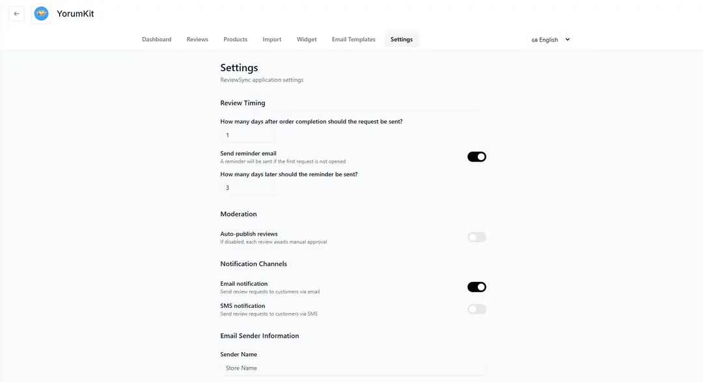Click the reminder days input field

[248, 188]
